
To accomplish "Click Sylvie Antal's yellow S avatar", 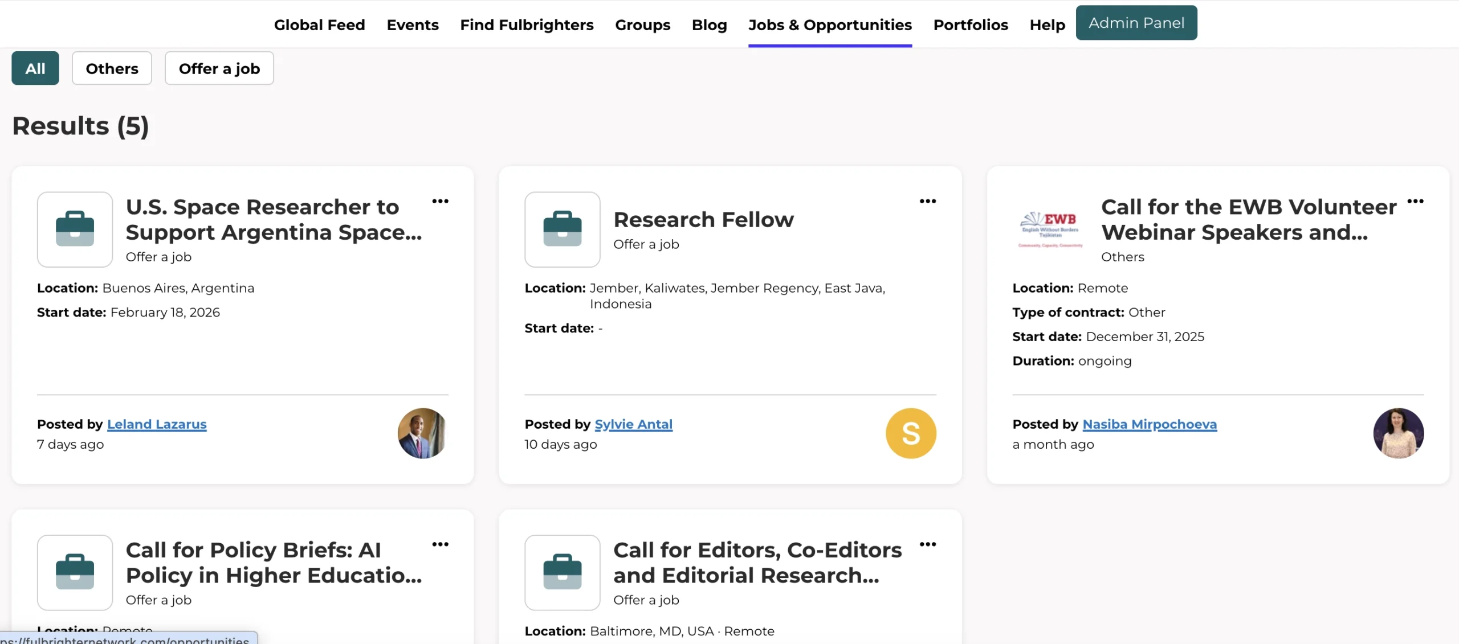I will click(910, 433).
